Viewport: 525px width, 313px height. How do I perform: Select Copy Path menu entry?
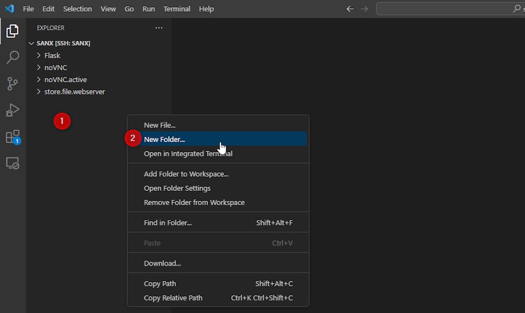coord(218,284)
